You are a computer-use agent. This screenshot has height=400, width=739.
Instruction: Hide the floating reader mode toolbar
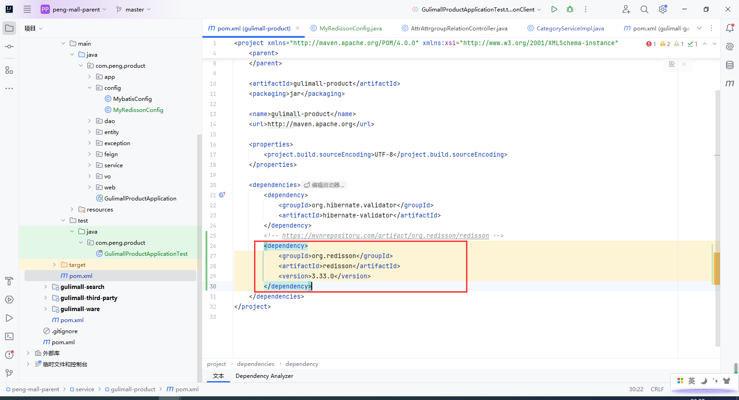[684, 64]
